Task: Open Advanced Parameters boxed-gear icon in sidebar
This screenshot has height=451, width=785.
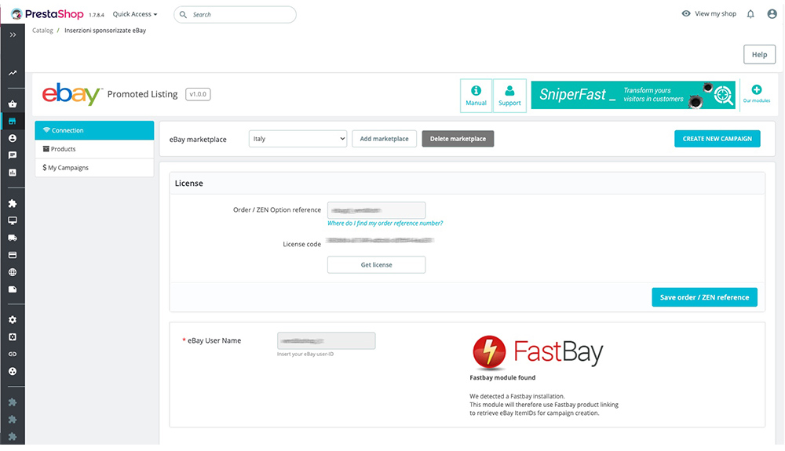Action: tap(13, 337)
